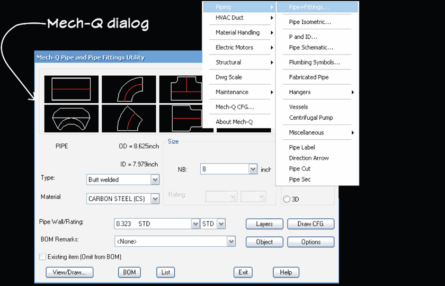Choose Pipe+Fittings... from submenu
The image size is (445, 286).
tap(317, 7)
